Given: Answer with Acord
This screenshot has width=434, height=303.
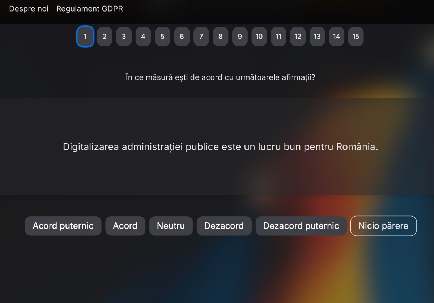Looking at the screenshot, I should 125,226.
